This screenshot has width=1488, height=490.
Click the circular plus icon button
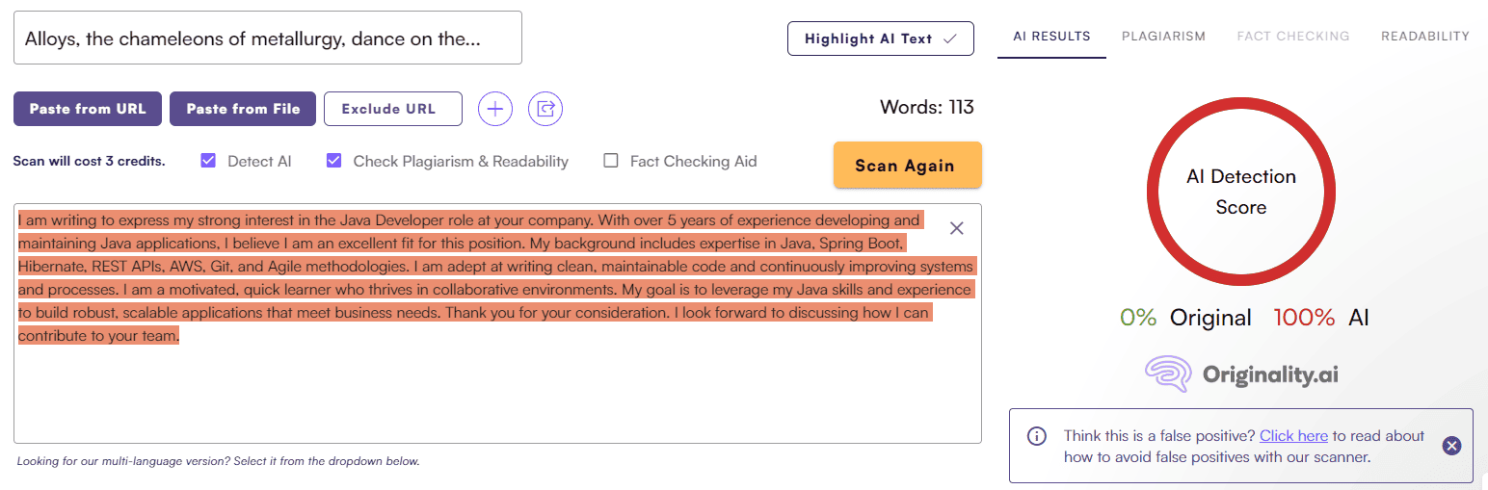[495, 109]
